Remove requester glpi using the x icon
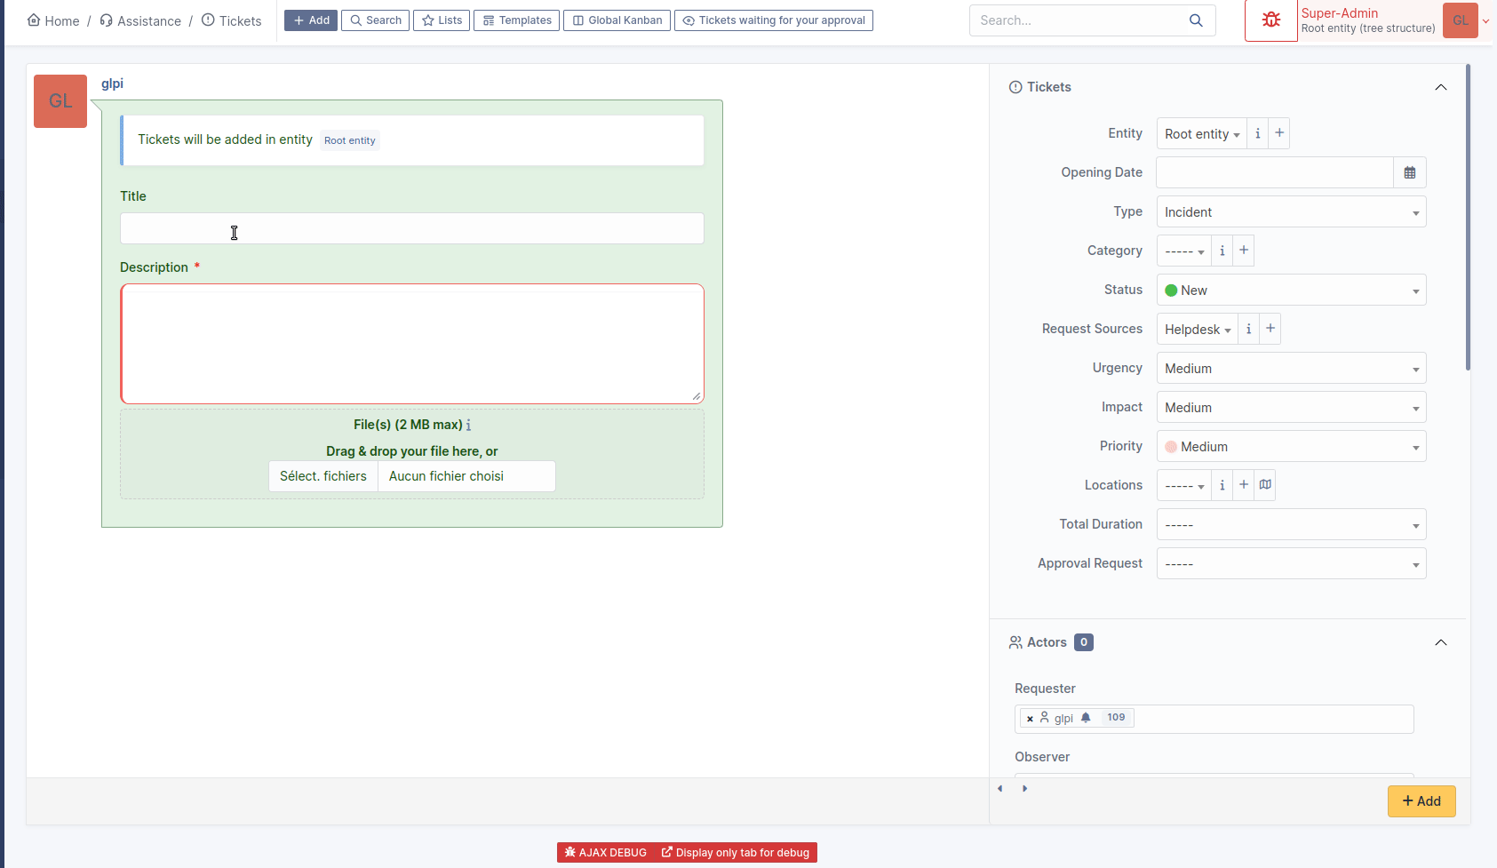The image size is (1497, 868). click(1031, 717)
